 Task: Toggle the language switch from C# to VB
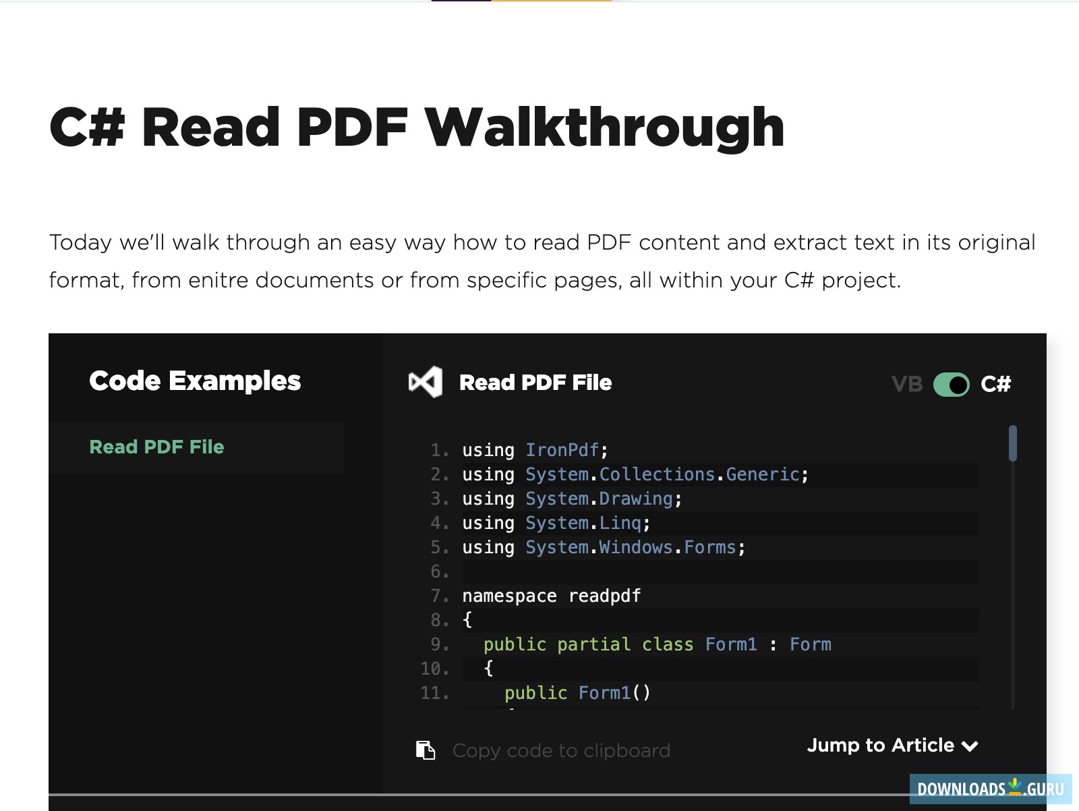click(x=952, y=384)
